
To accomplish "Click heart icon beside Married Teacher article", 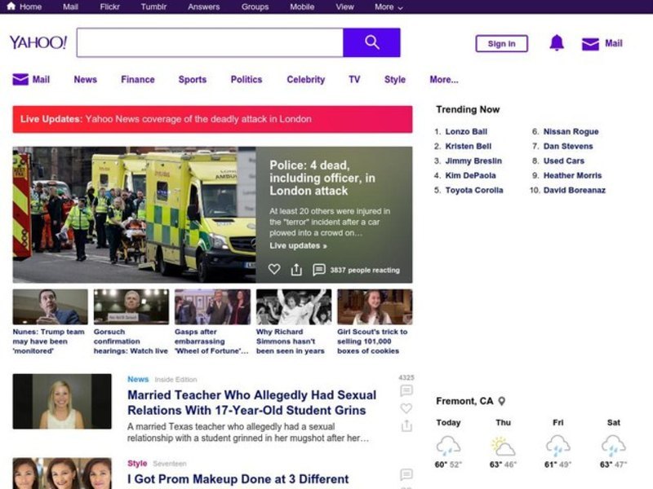I will point(406,408).
